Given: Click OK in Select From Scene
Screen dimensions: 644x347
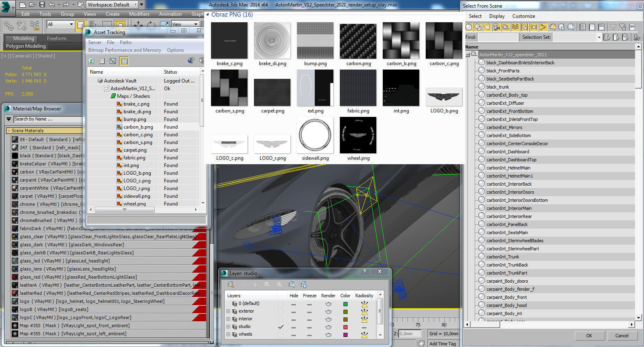Looking at the screenshot, I should click(589, 336).
